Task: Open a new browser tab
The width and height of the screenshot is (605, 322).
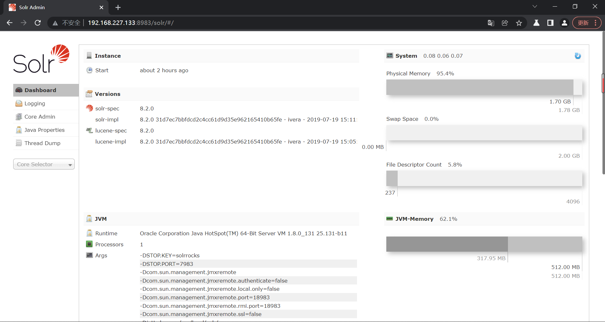Action: pos(118,7)
